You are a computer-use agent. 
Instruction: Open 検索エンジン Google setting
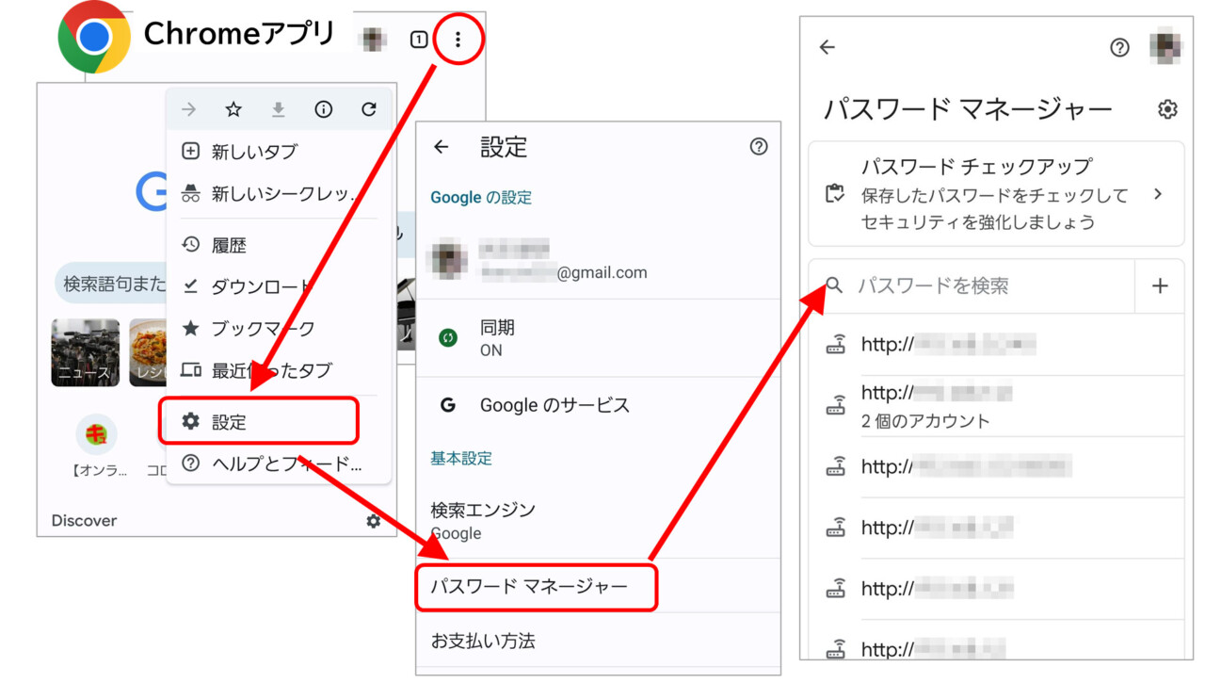[x=598, y=521]
